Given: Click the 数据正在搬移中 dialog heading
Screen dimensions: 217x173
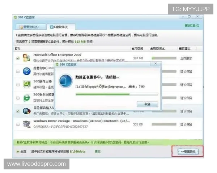Looking at the screenshot, I should [x=97, y=77].
